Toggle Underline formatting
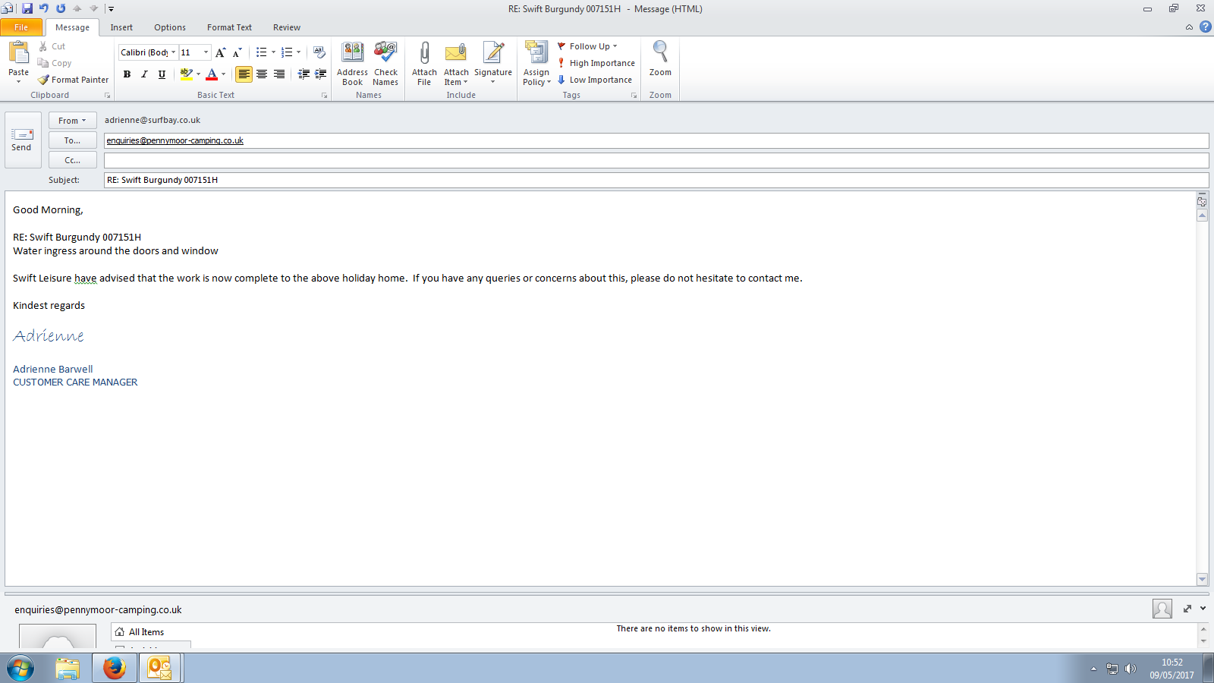1214x683 pixels. 162,74
